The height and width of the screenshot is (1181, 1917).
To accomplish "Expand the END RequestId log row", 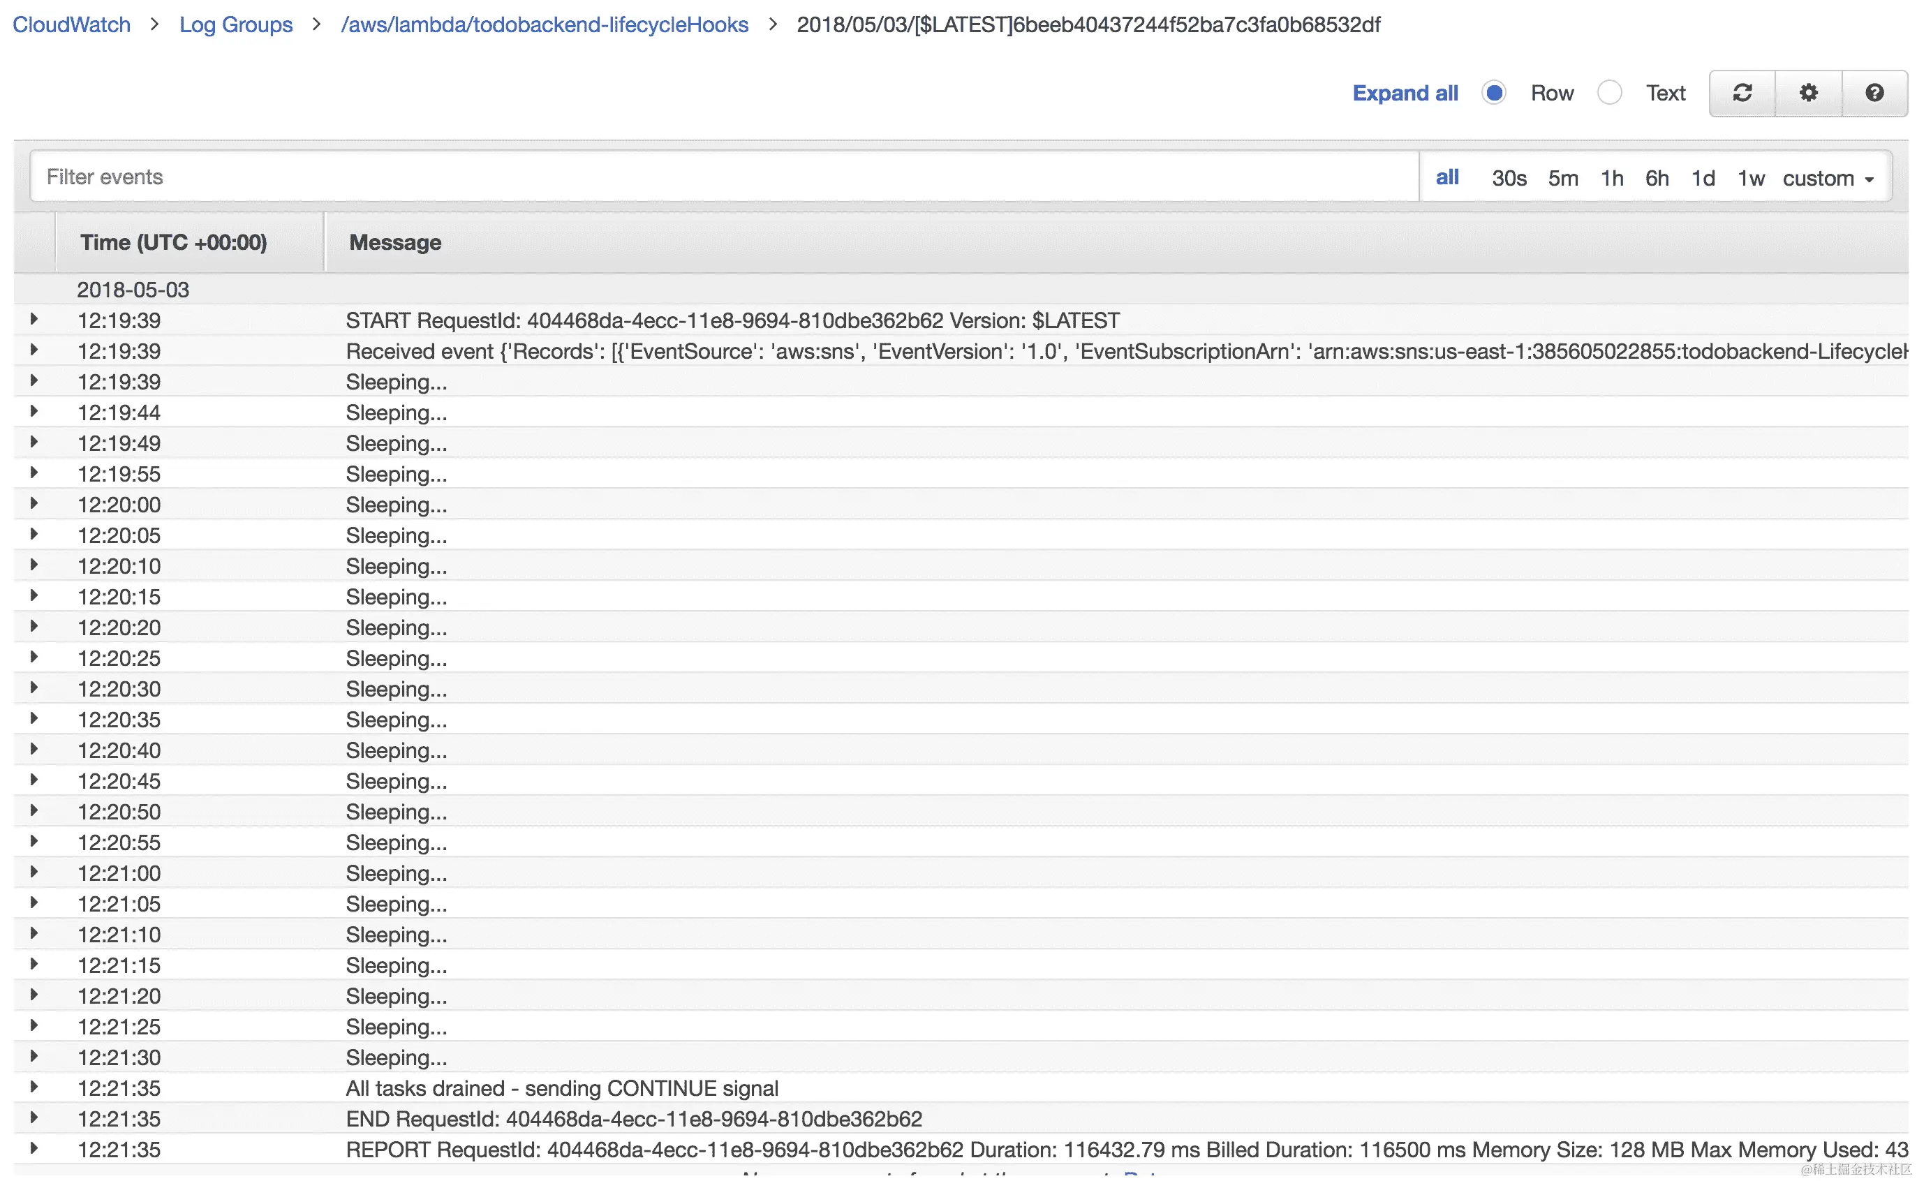I will [34, 1117].
